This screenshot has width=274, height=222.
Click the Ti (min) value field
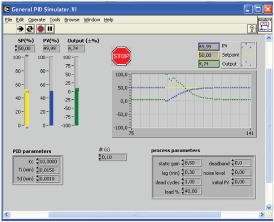coord(49,170)
